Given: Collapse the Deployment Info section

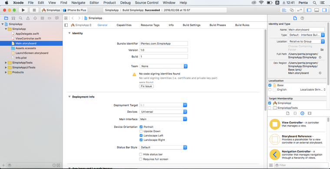Looking at the screenshot, I should pos(69,97).
